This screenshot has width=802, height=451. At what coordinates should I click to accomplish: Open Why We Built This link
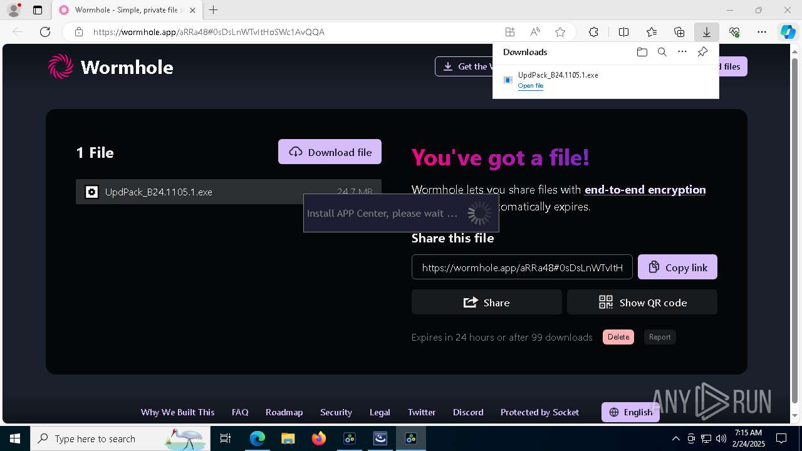pos(177,412)
